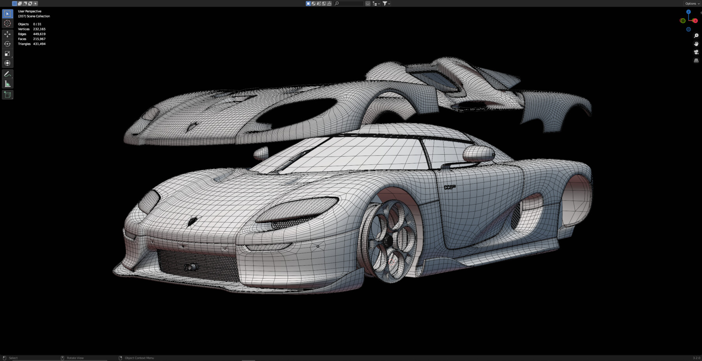Image resolution: width=702 pixels, height=361 pixels.
Task: Snap view to the green Y axis
Action: [682, 21]
